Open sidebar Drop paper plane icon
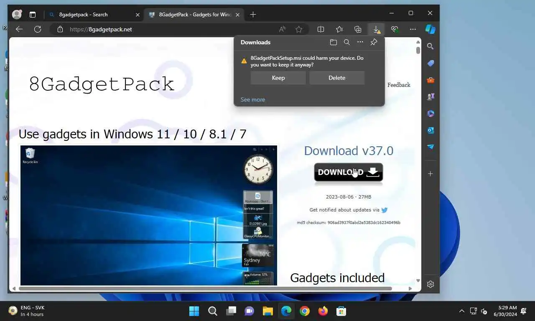The image size is (535, 321). (x=431, y=147)
